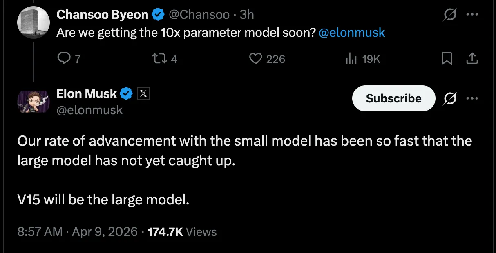
Task: Click the @elonmusk handle under the display name
Action: (x=89, y=110)
